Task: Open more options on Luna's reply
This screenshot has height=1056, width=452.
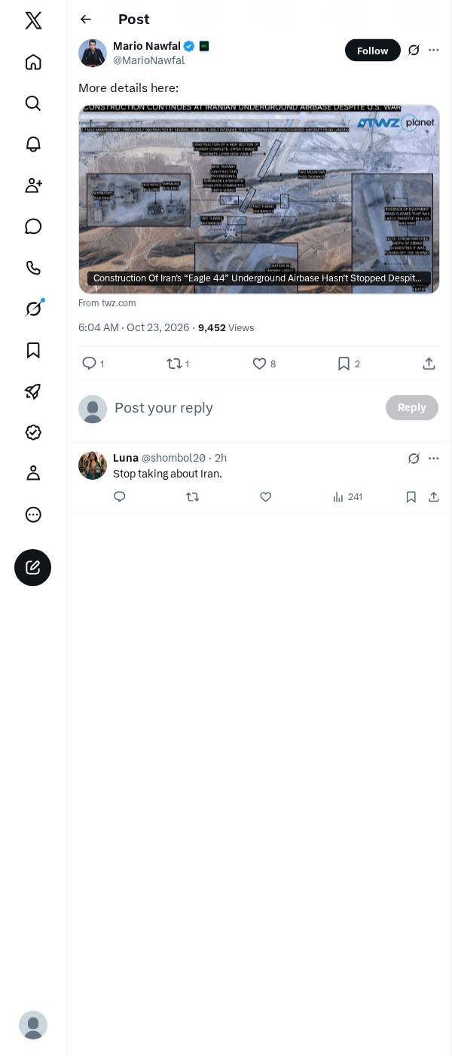Action: tap(434, 459)
